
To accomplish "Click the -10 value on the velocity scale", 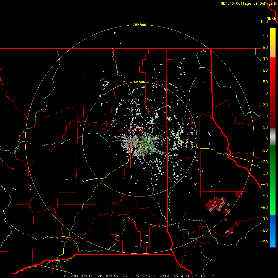I will point(264,150).
